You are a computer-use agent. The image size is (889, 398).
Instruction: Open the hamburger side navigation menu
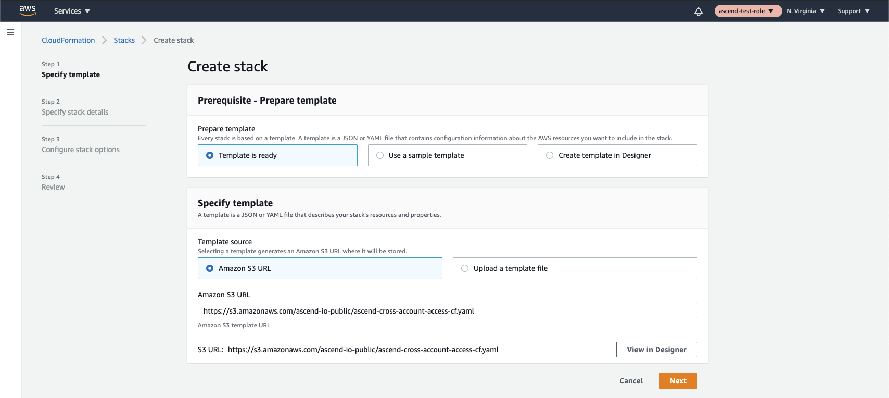pos(10,32)
